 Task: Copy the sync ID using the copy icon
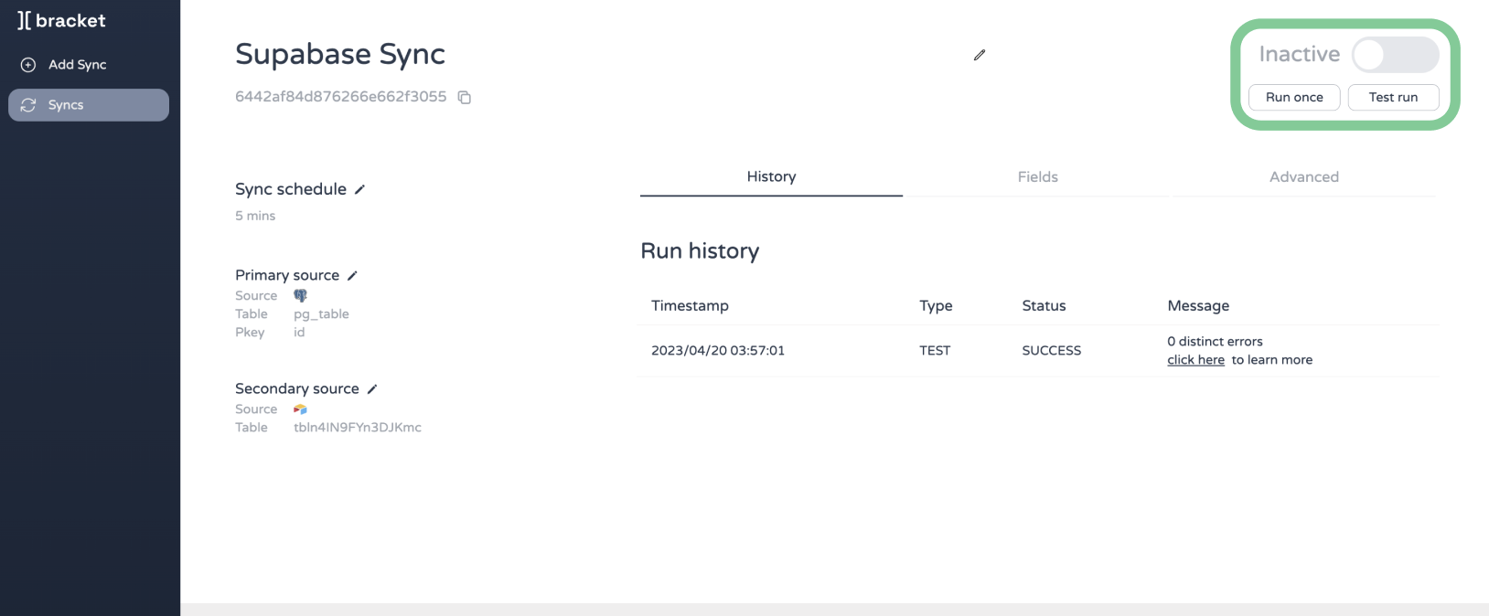point(465,97)
